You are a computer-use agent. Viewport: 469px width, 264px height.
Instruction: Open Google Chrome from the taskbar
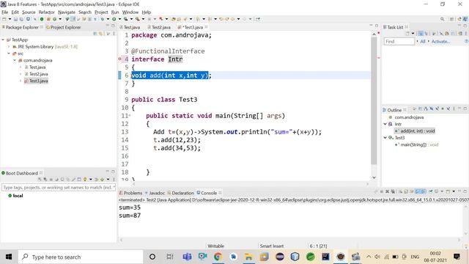(x=218, y=257)
